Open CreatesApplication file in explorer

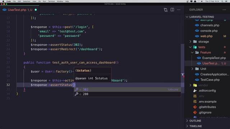point(215,74)
